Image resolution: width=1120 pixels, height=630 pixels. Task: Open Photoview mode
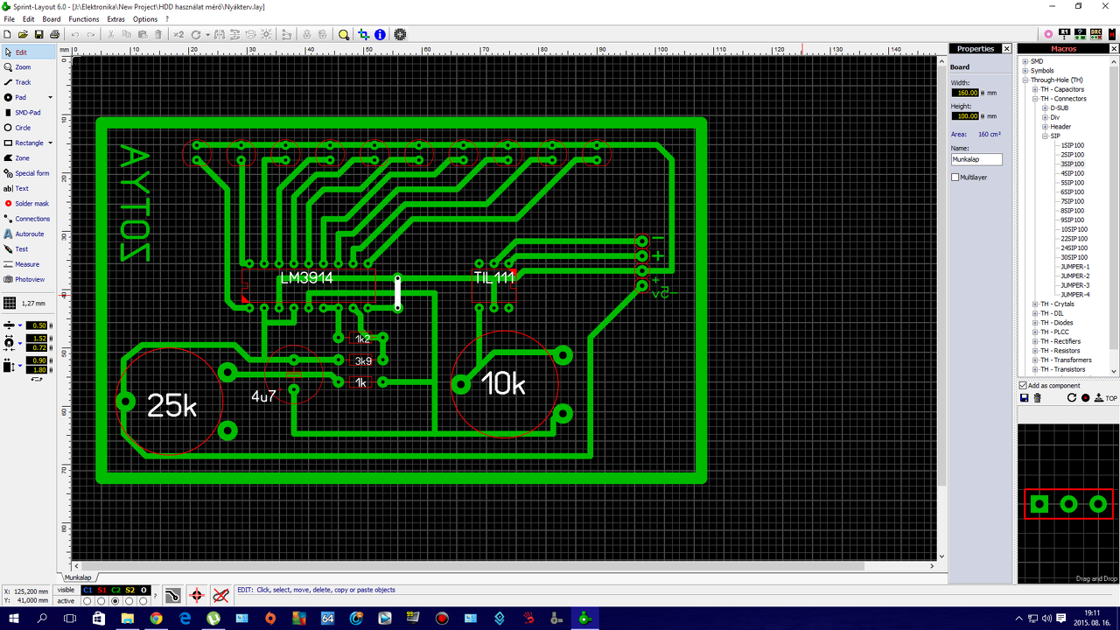(x=26, y=279)
